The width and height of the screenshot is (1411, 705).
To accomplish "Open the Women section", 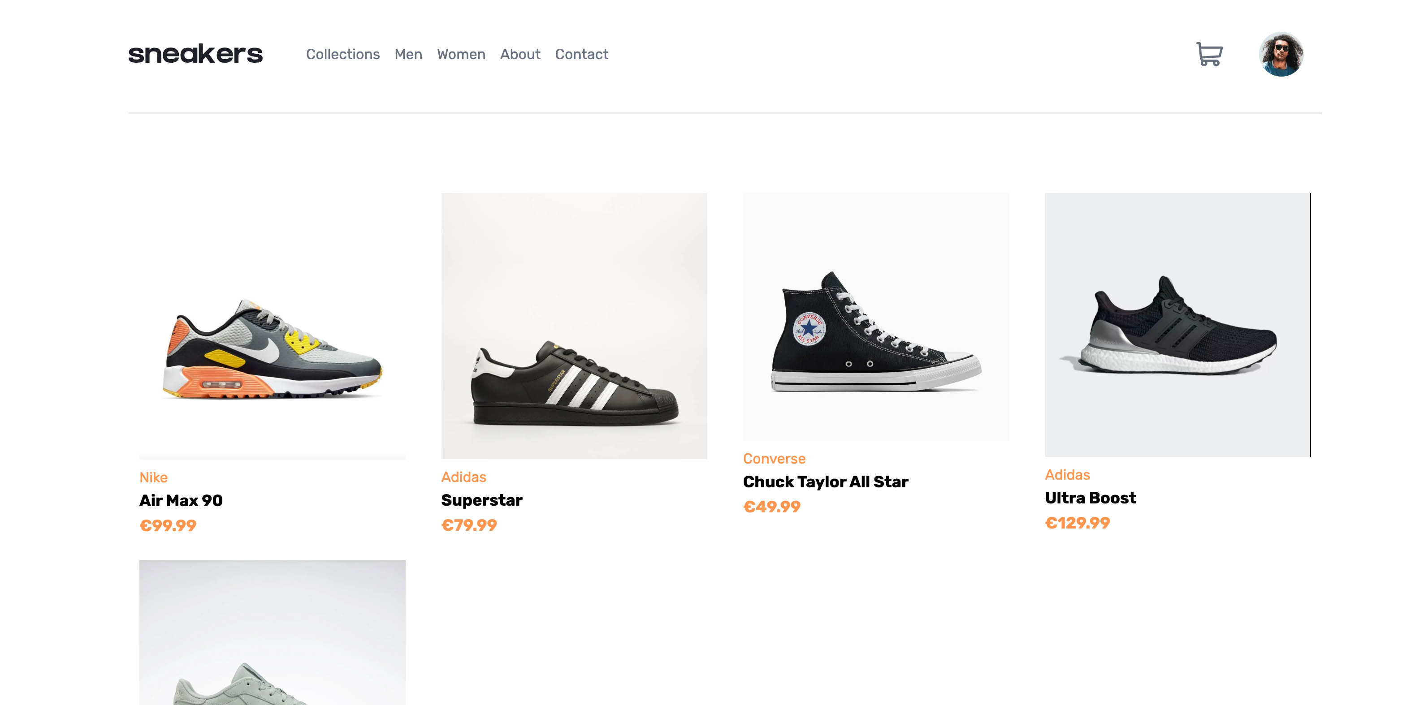I will (x=461, y=54).
